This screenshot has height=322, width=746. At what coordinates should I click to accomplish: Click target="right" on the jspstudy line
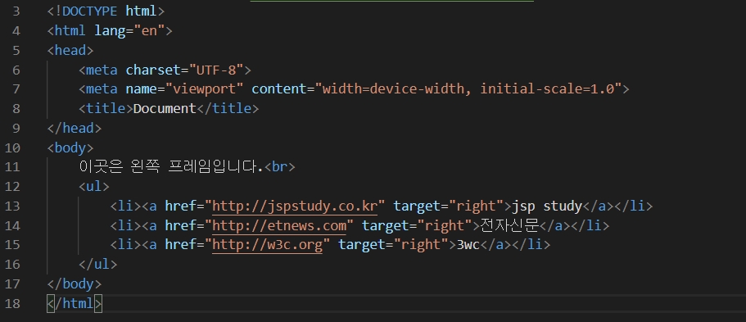[449, 206]
